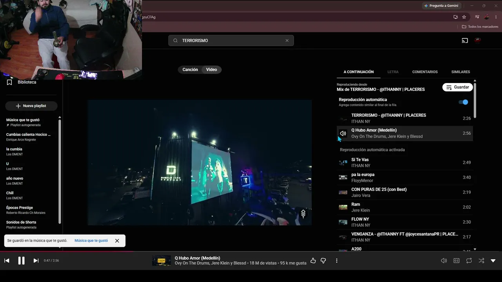
Task: Open artist Jairo Vera link
Action: 361,195
